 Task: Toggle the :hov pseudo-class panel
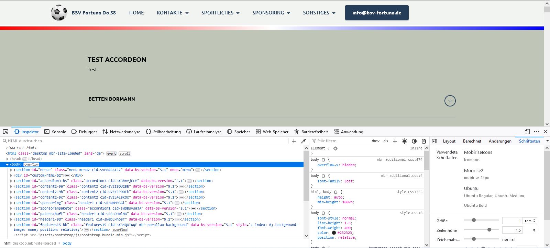[x=375, y=141]
